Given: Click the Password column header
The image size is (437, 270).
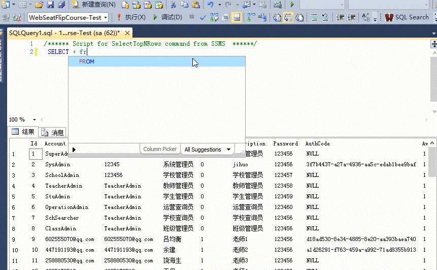Looking at the screenshot, I should coord(285,143).
